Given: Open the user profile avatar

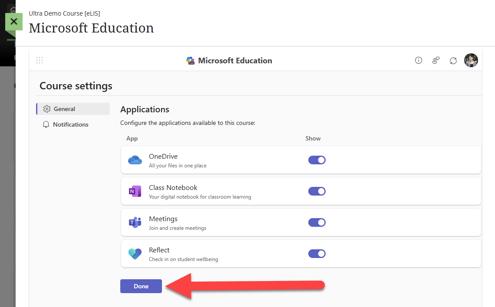Looking at the screenshot, I should [471, 60].
